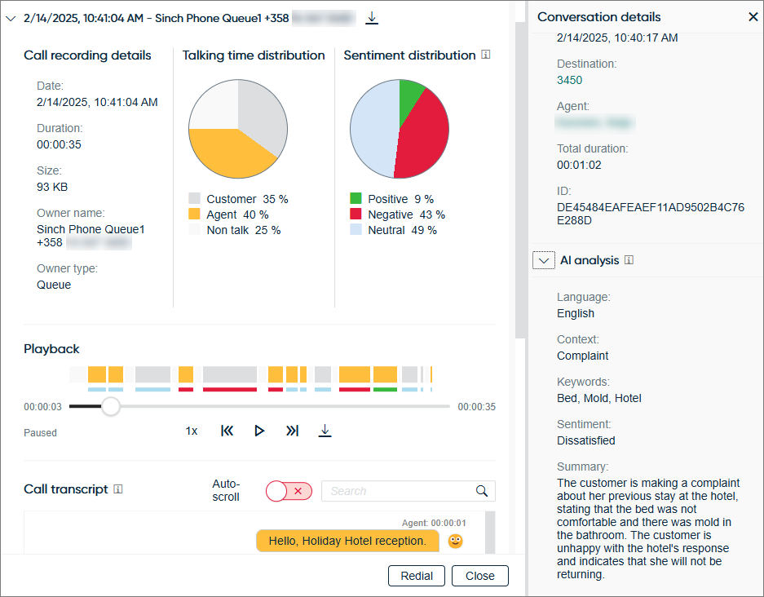Viewport: 764px width, 597px height.
Task: Click the search magnifier icon in transcript
Action: click(x=482, y=491)
